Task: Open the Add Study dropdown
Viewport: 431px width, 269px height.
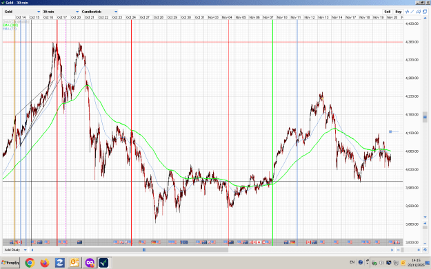Action: pyautogui.click(x=16, y=250)
